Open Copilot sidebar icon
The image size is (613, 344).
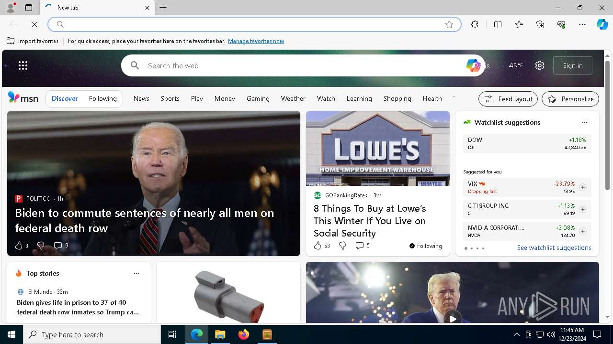click(602, 24)
